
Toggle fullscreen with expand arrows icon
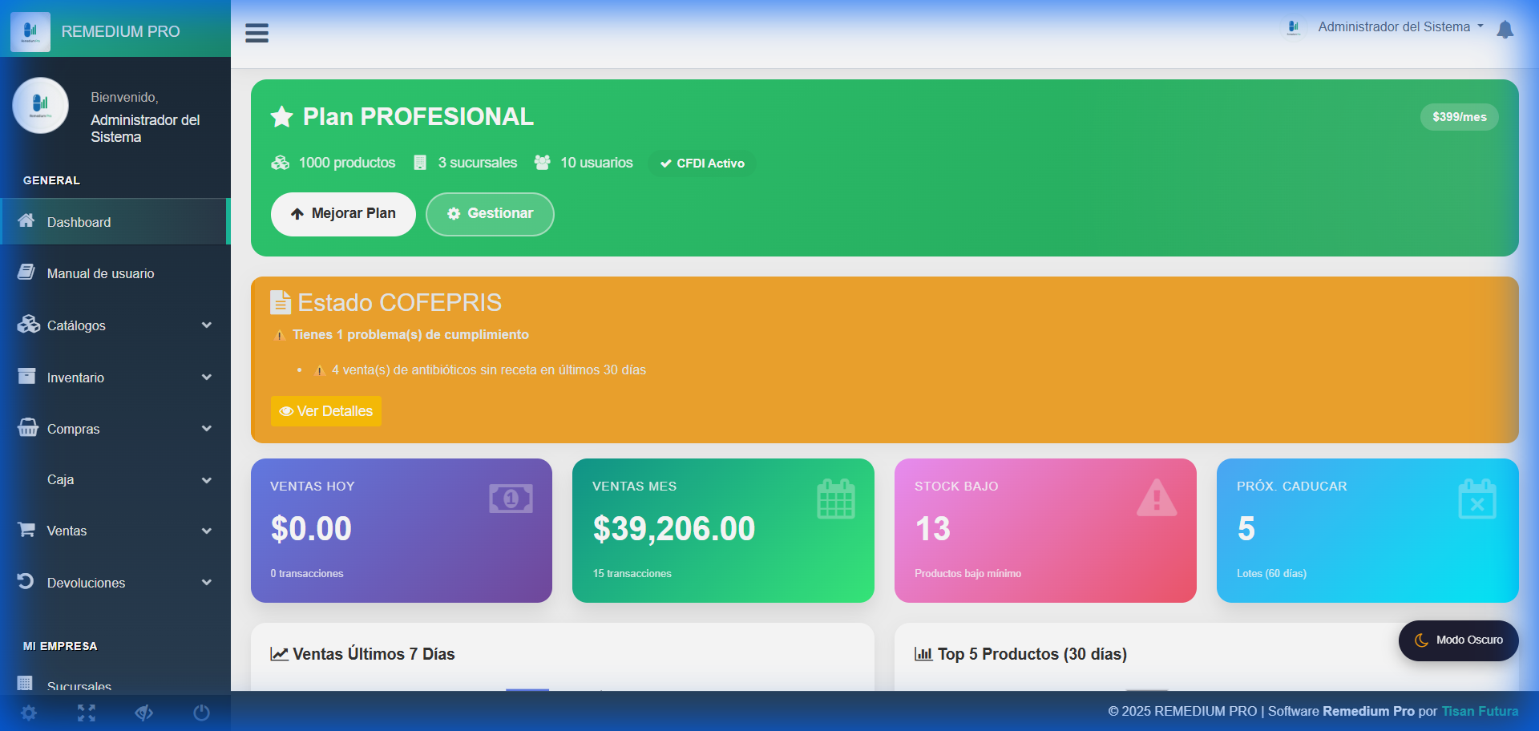point(87,713)
